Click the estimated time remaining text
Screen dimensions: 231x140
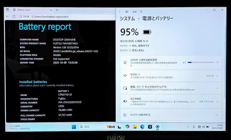pos(134,41)
